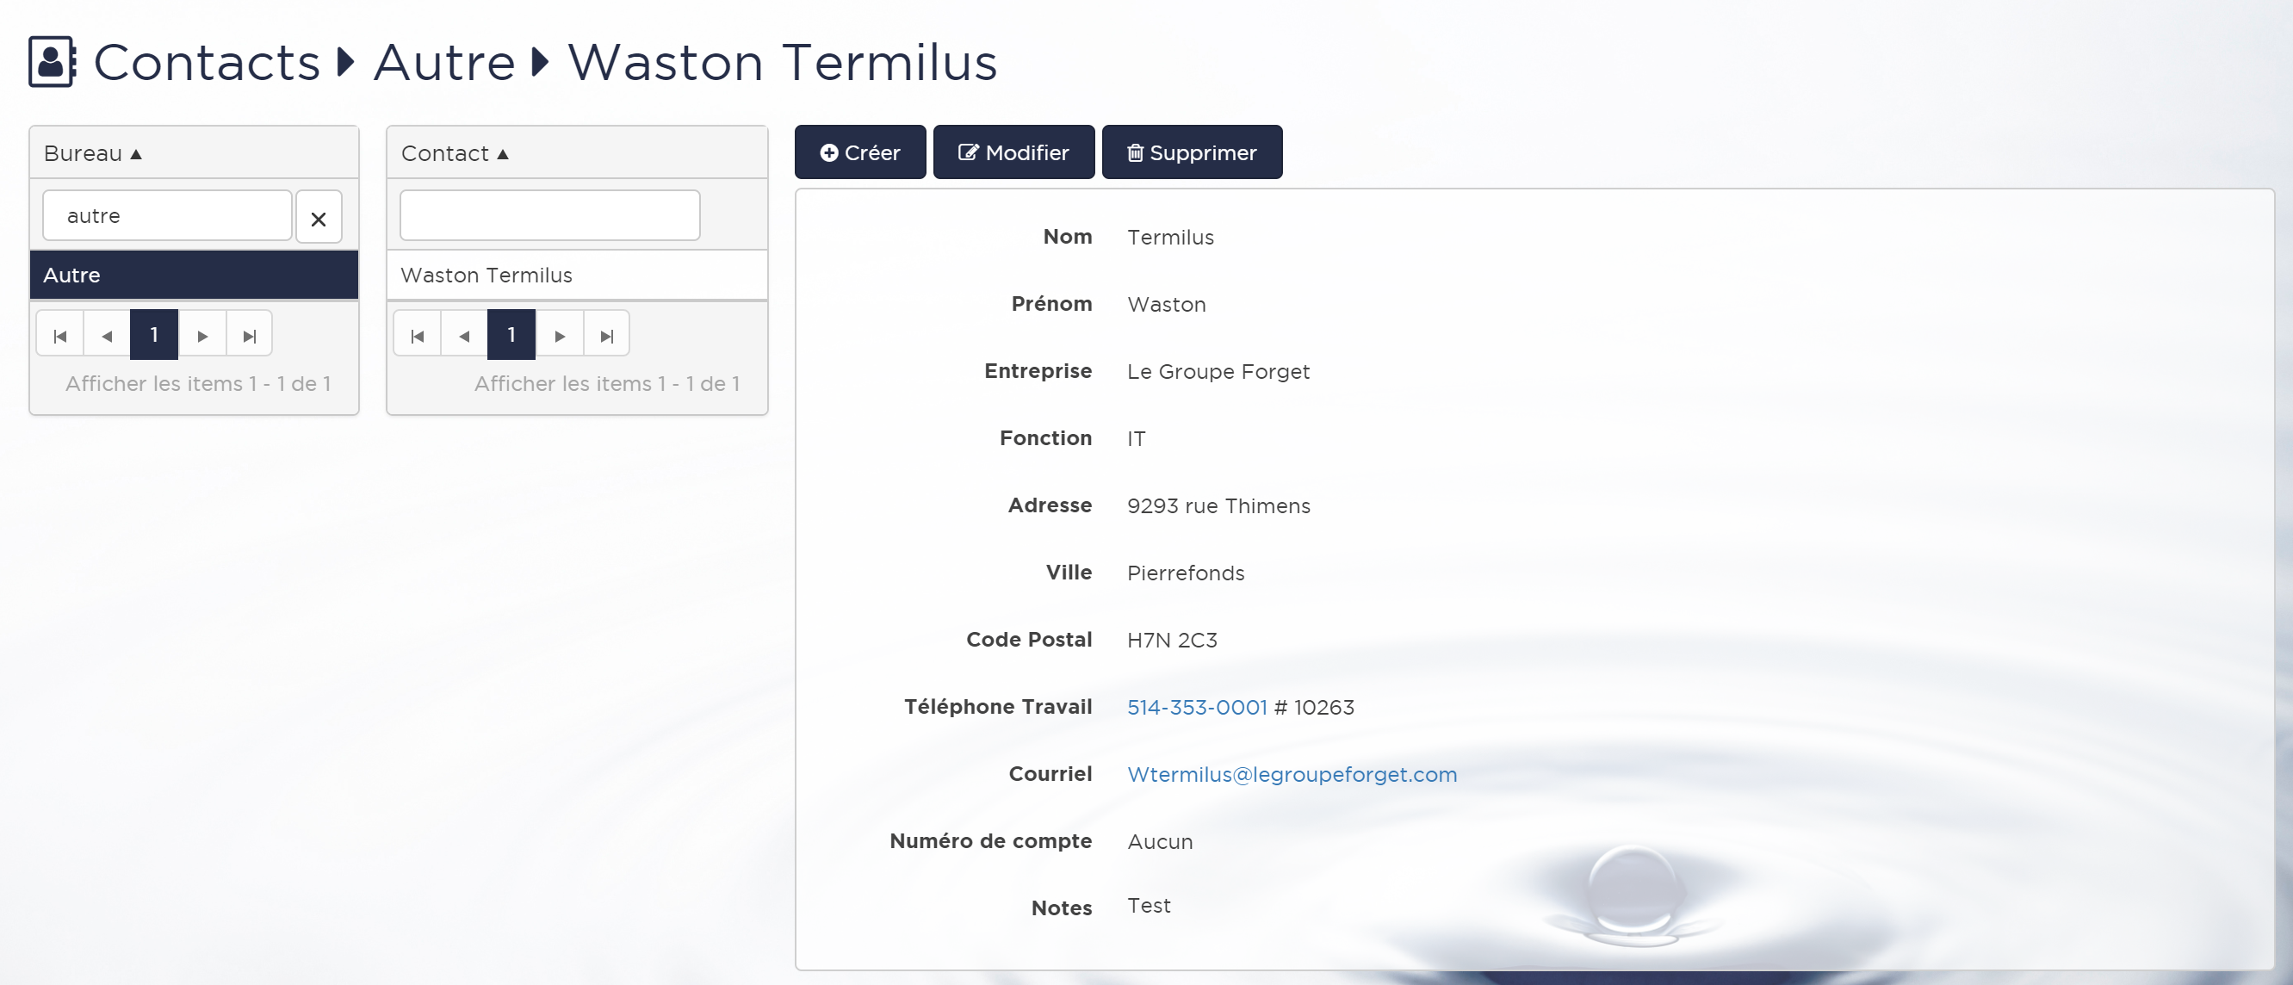Select Autre row in Bureau list
Screen dimensions: 2293x985
click(x=193, y=275)
